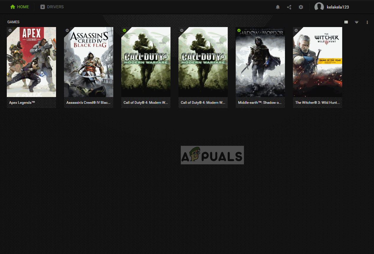Click The Witcher 3 status badge
Image resolution: width=374 pixels, height=254 pixels.
pos(296,30)
